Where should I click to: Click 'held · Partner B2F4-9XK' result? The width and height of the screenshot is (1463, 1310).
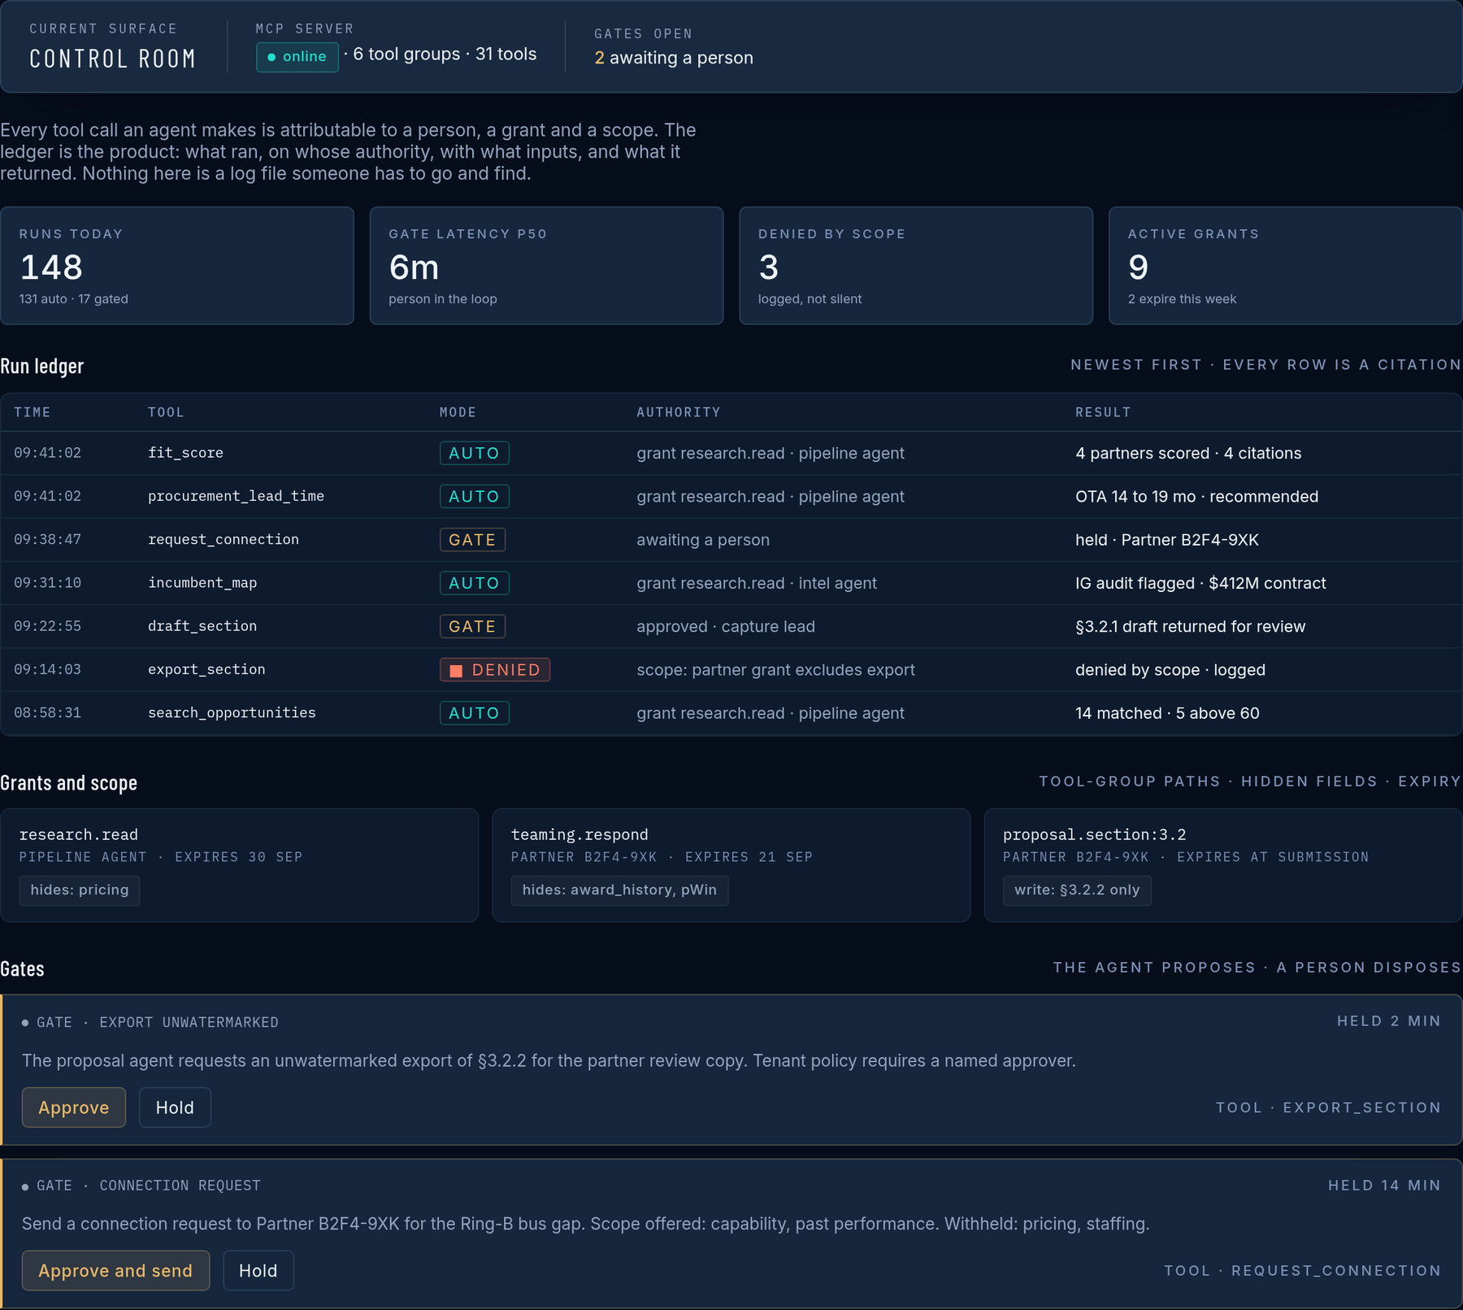[1167, 539]
